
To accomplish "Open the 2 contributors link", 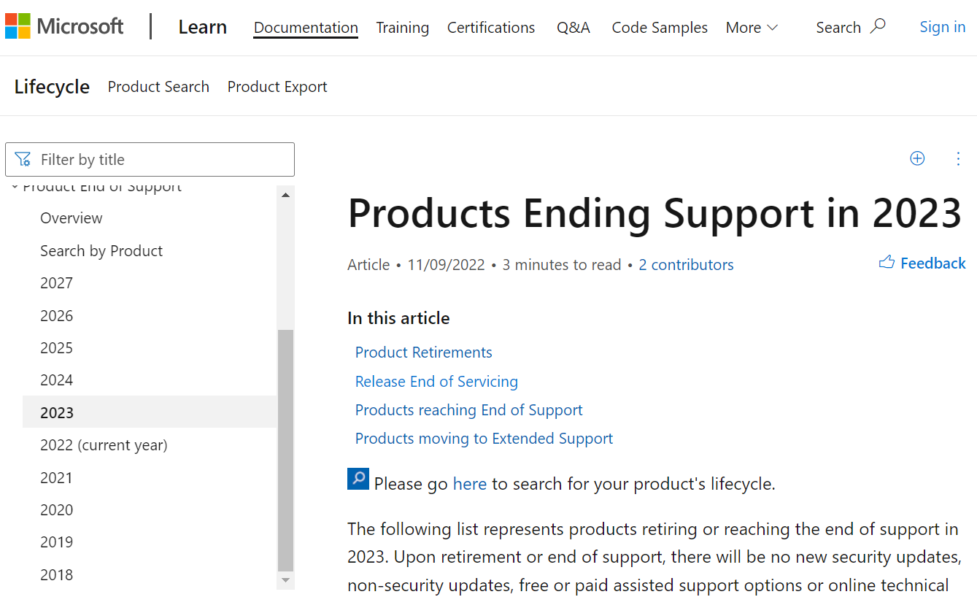I will point(686,265).
